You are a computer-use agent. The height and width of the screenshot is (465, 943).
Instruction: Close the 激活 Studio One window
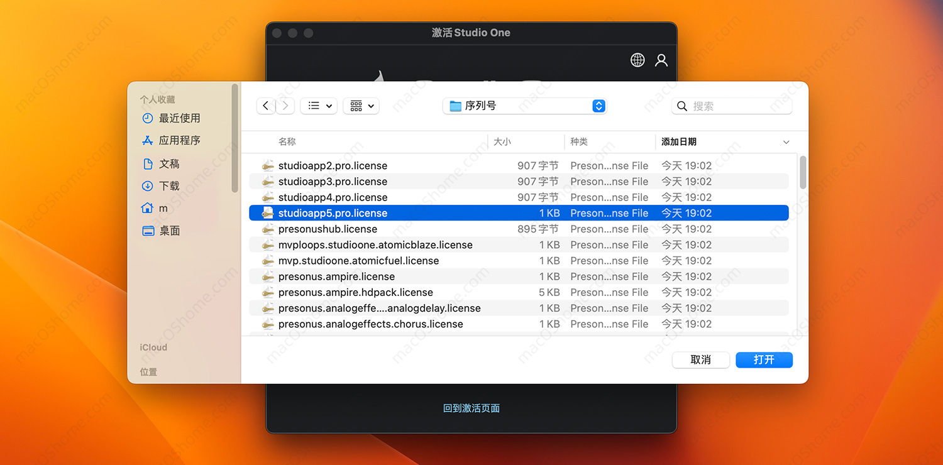pos(276,33)
